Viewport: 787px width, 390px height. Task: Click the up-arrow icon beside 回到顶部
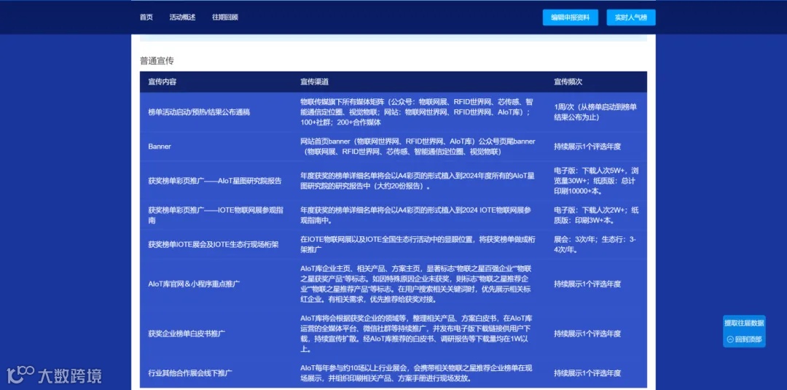click(729, 339)
